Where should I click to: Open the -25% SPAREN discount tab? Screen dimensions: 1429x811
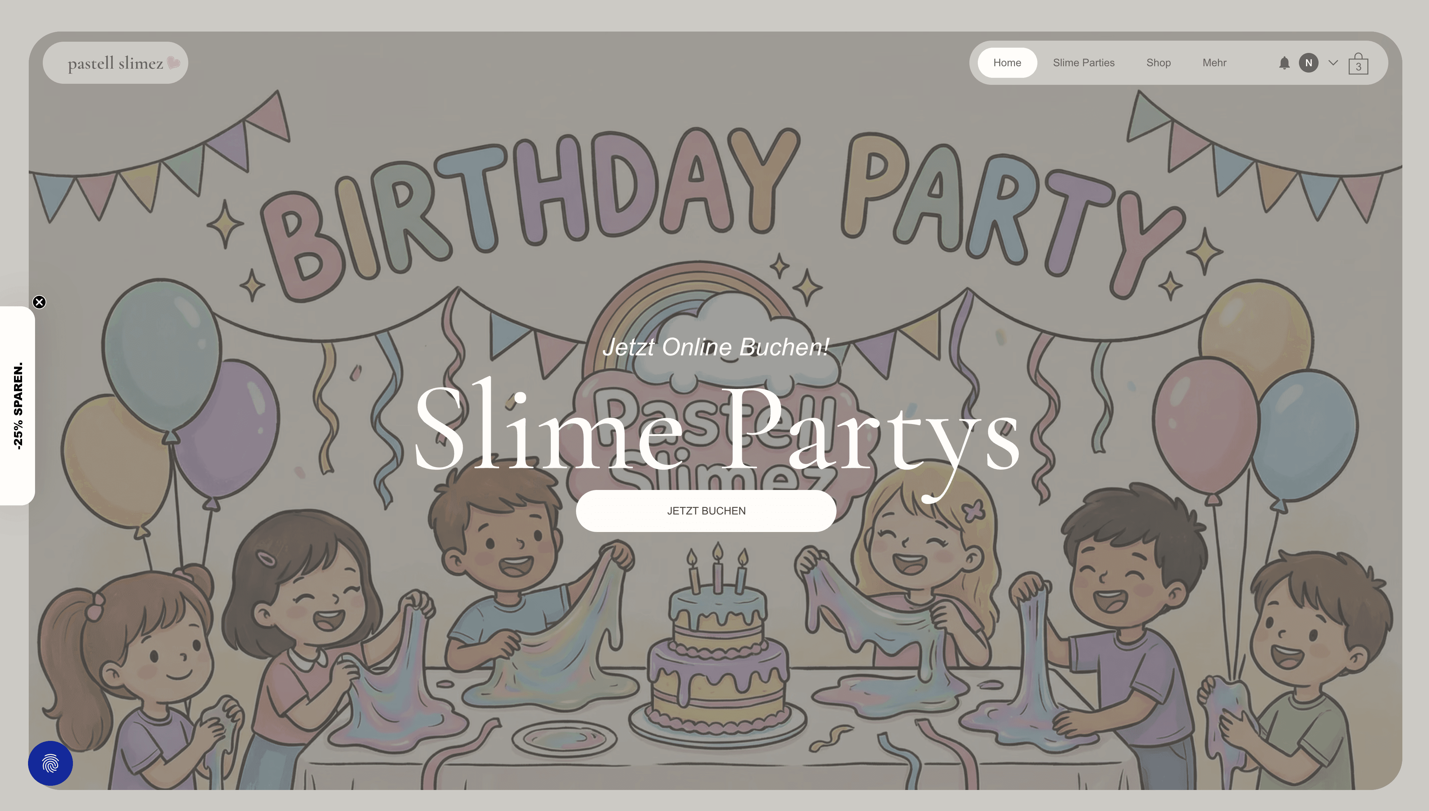point(17,405)
